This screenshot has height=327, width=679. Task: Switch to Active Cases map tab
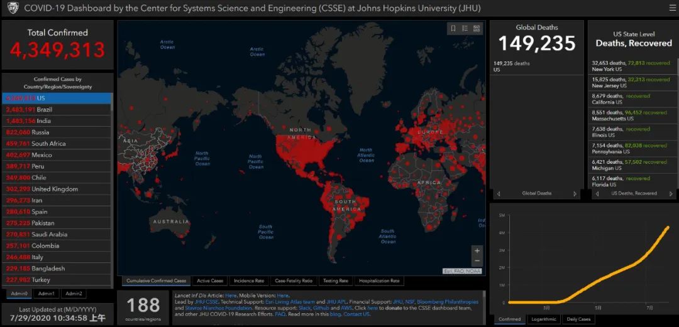pos(210,281)
